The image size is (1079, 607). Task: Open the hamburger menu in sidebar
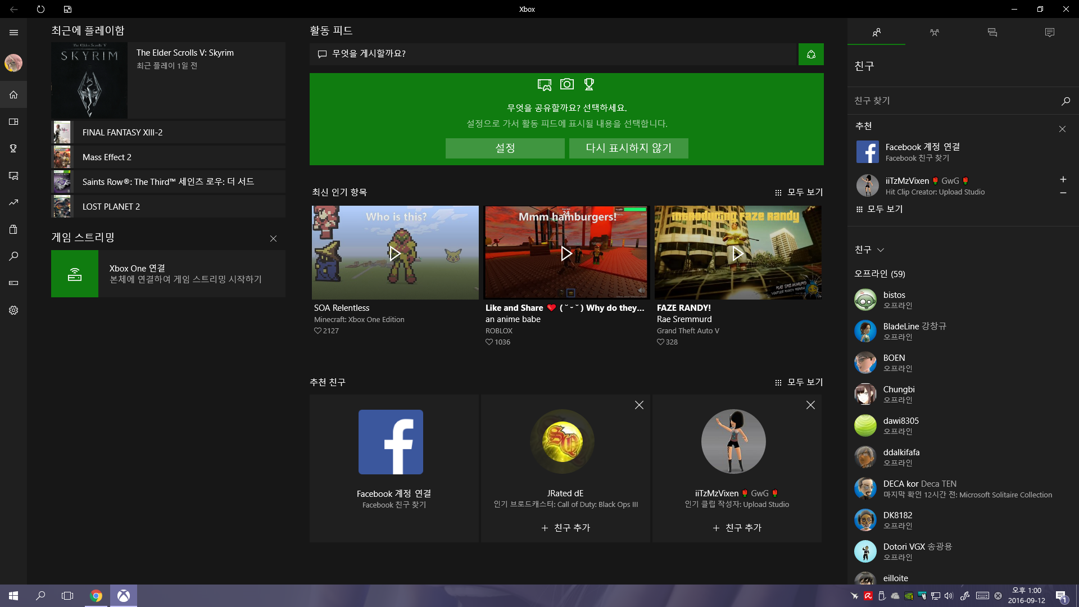(13, 33)
